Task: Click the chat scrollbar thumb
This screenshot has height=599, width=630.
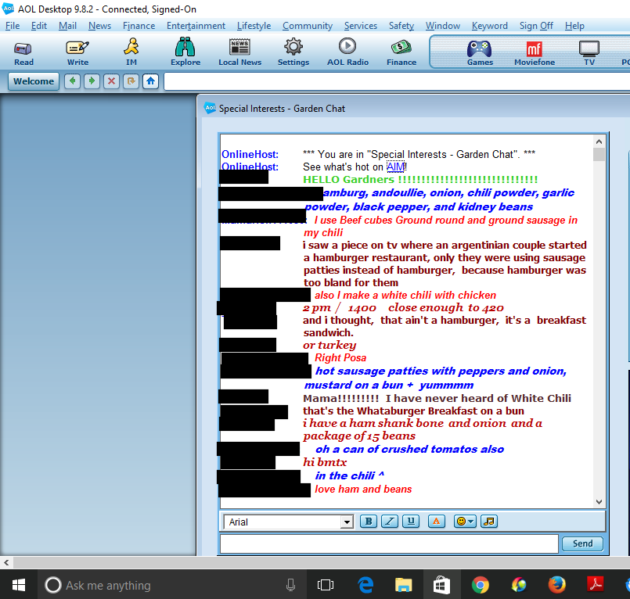Action: (x=599, y=155)
